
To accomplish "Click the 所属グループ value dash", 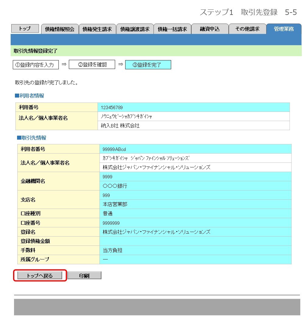I will coord(105,259).
